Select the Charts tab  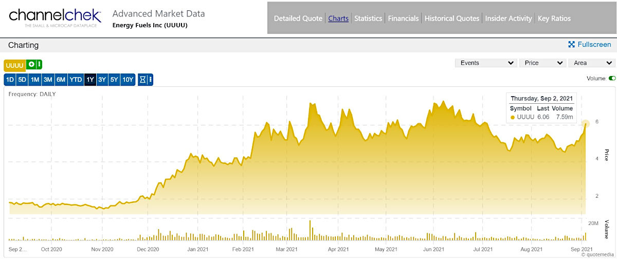338,18
